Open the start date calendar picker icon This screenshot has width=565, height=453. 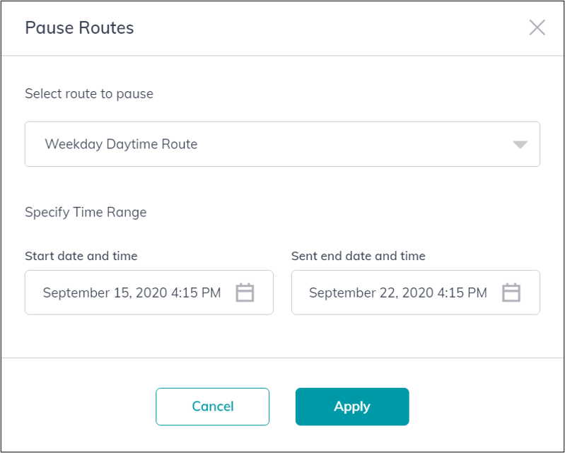coord(245,293)
